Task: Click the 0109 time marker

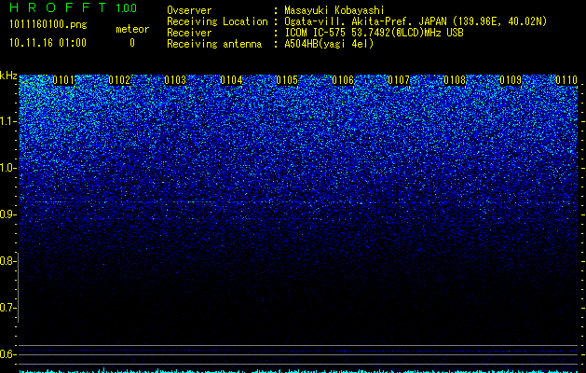Action: point(511,80)
